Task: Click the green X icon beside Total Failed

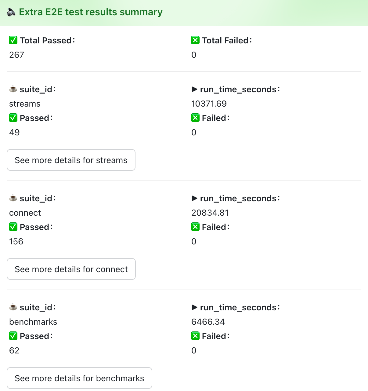Action: click(195, 40)
